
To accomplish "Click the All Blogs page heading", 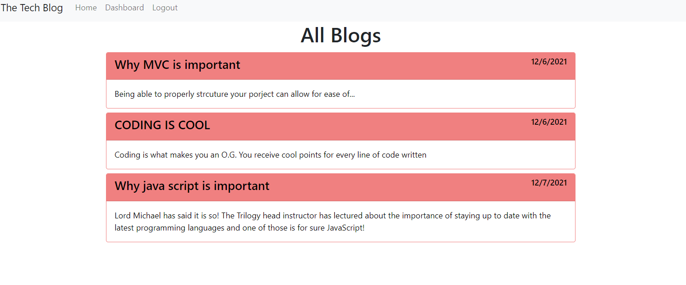I will [x=341, y=35].
